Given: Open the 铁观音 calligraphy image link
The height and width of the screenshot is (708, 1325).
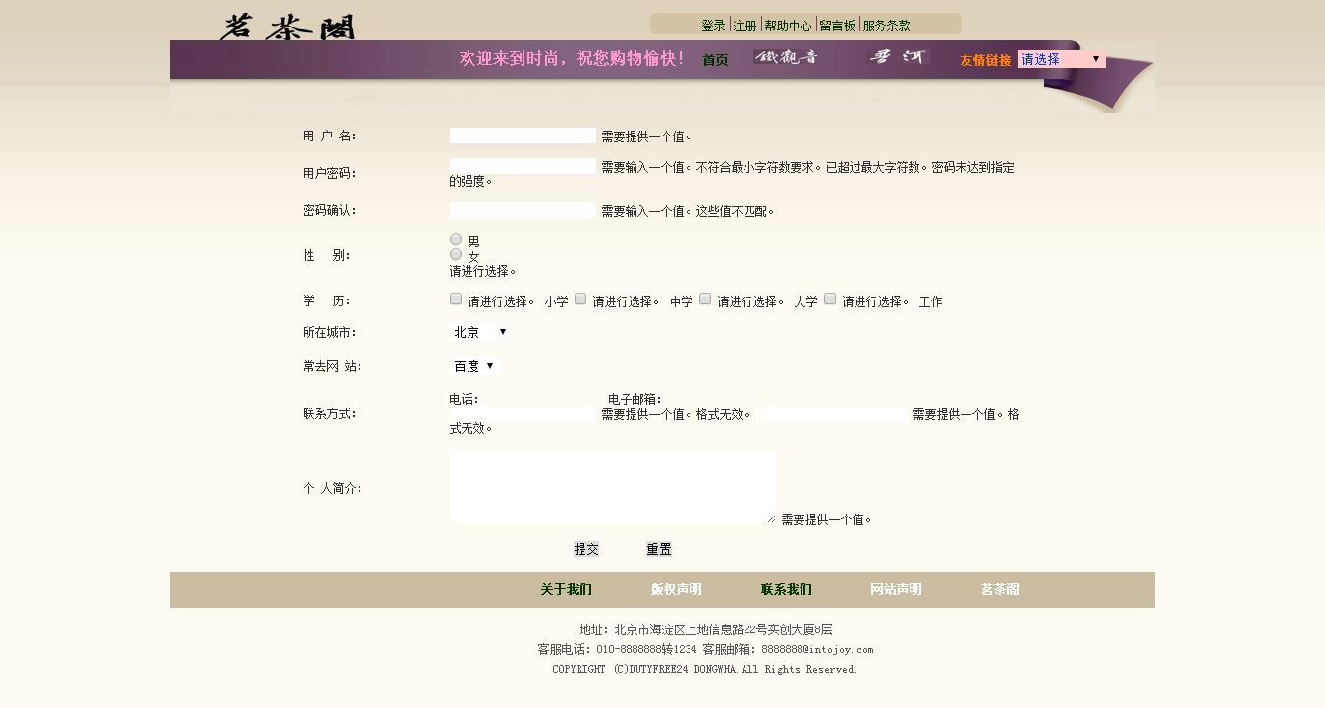Looking at the screenshot, I should click(x=785, y=57).
